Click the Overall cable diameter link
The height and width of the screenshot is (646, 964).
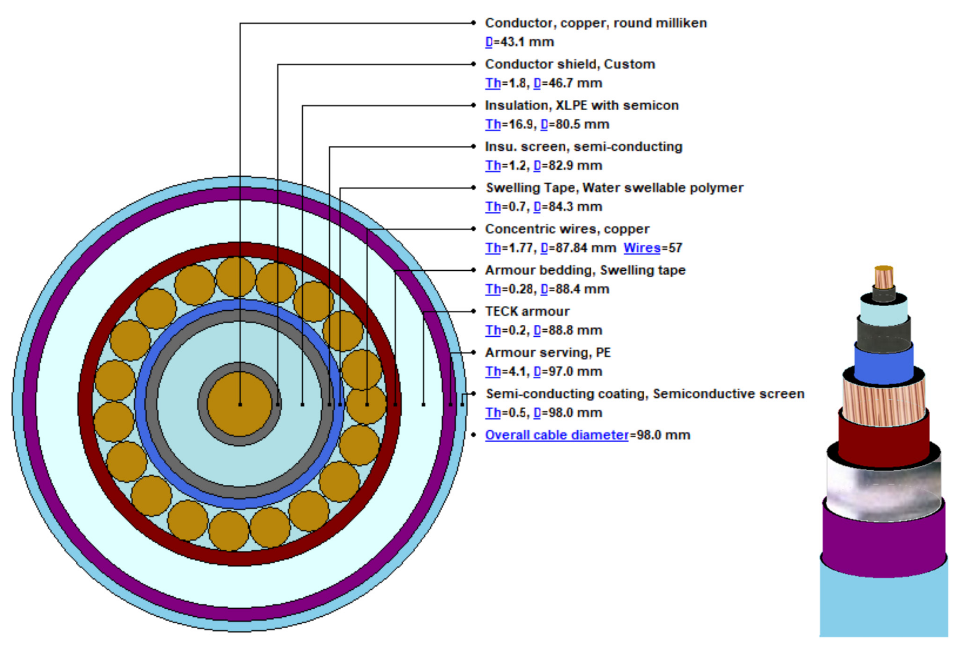click(x=557, y=435)
